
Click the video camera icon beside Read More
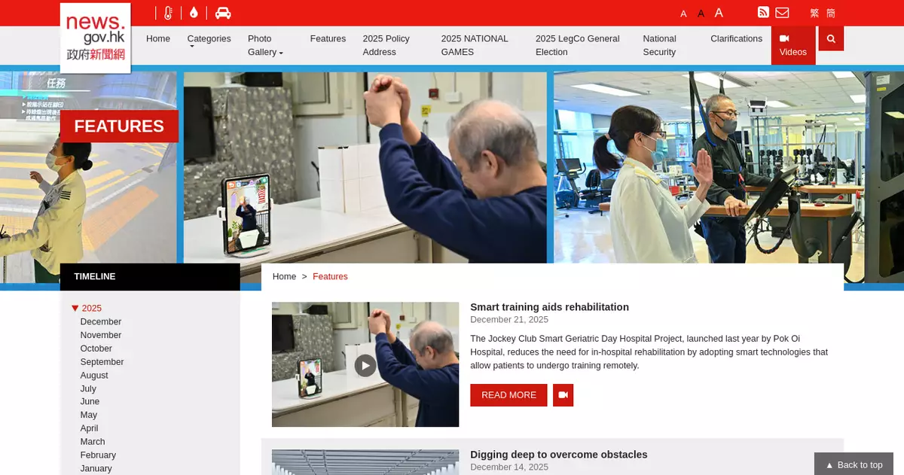[563, 395]
